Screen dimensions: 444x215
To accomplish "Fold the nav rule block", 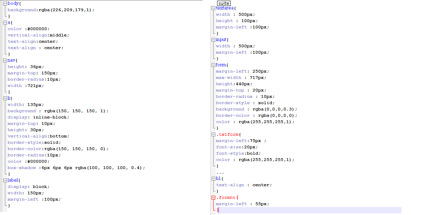I will (5, 60).
